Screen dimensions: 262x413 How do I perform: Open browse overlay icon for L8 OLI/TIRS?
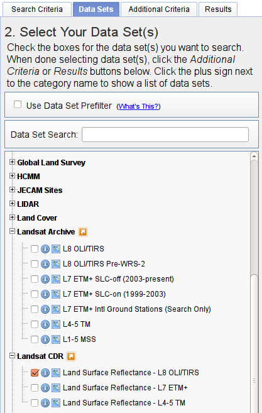click(56, 249)
